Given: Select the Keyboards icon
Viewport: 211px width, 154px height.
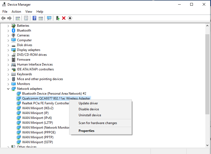Looking at the screenshot, I should [14, 74].
